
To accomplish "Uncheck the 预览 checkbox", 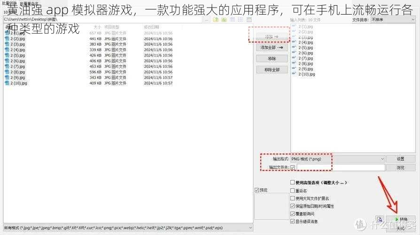I will [x=257, y=190].
